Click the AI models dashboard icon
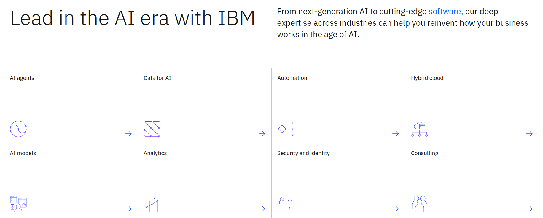Image resolution: width=543 pixels, height=218 pixels. coord(18,204)
